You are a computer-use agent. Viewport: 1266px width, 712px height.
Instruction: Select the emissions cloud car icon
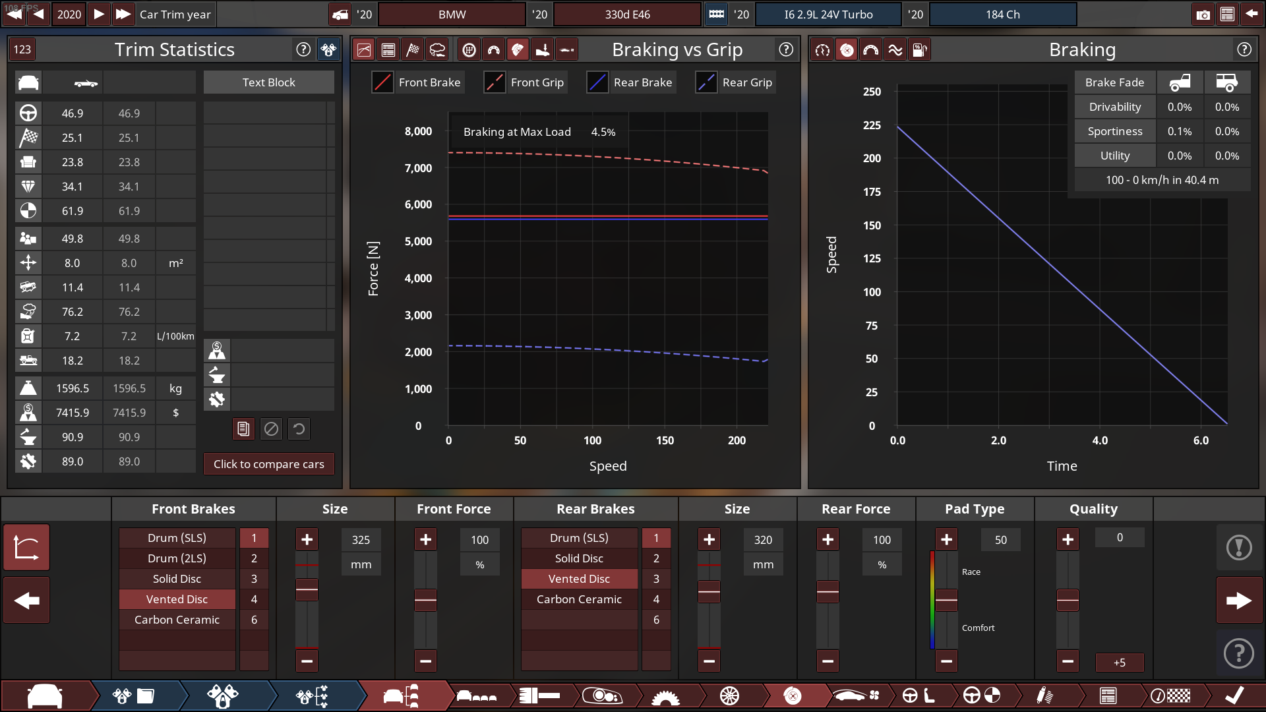[x=437, y=49]
